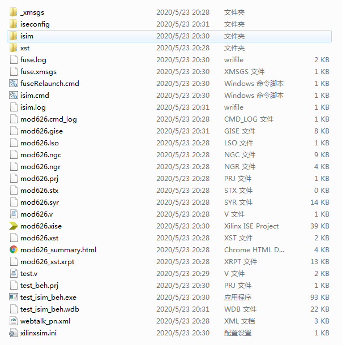Click the isim.cmd script icon

tap(14, 95)
